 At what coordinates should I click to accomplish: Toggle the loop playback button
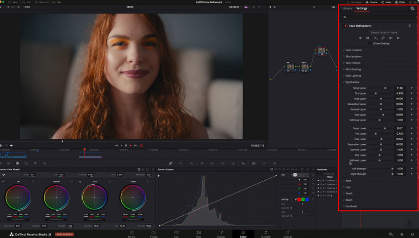pos(141,145)
